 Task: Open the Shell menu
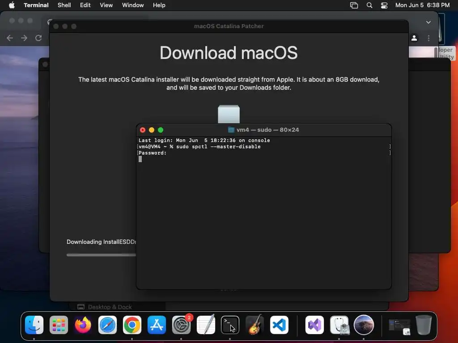coord(64,5)
